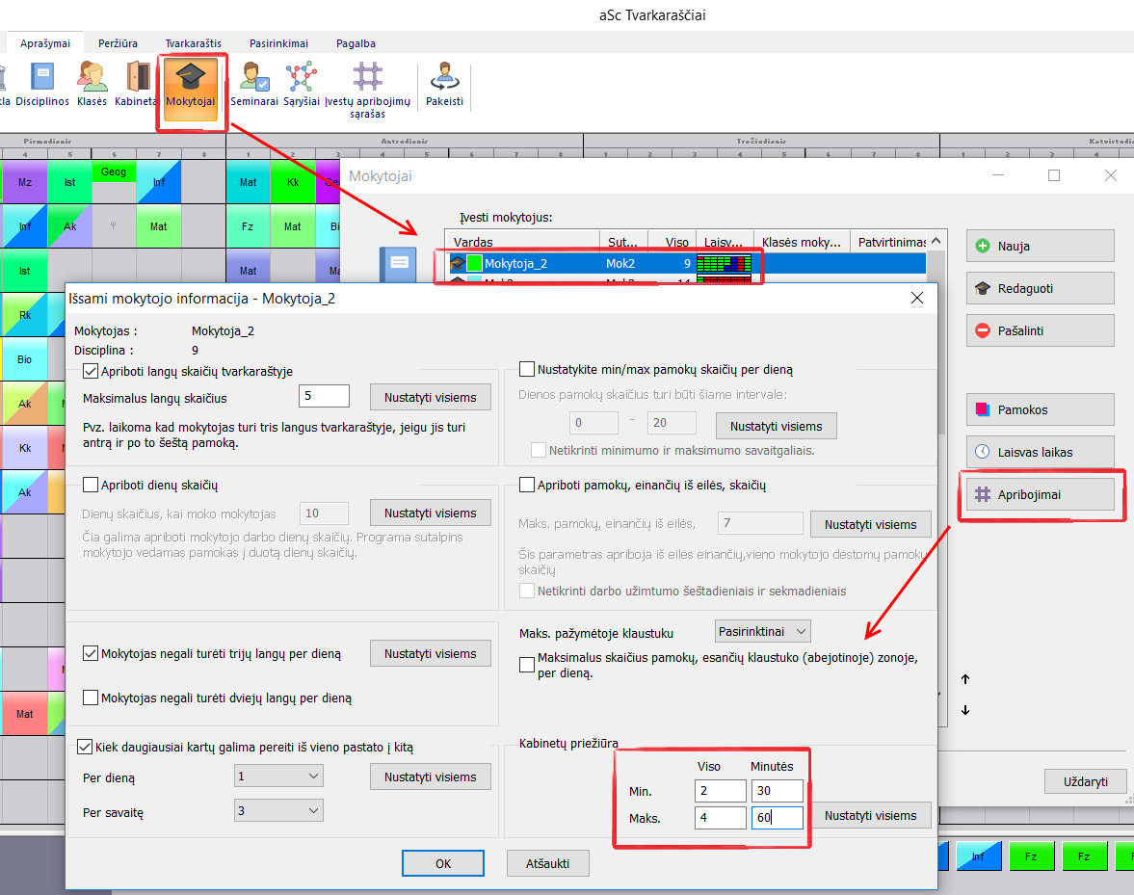Open the Pagalba tab

[x=356, y=43]
